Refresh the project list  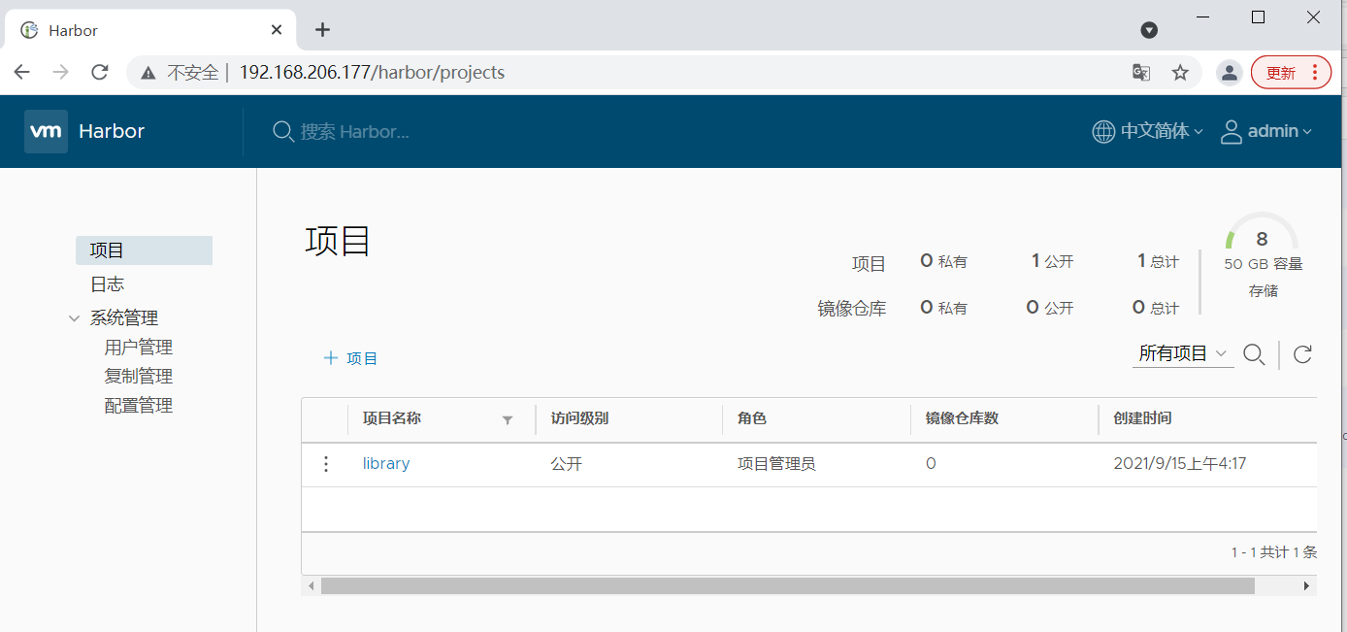(1302, 354)
